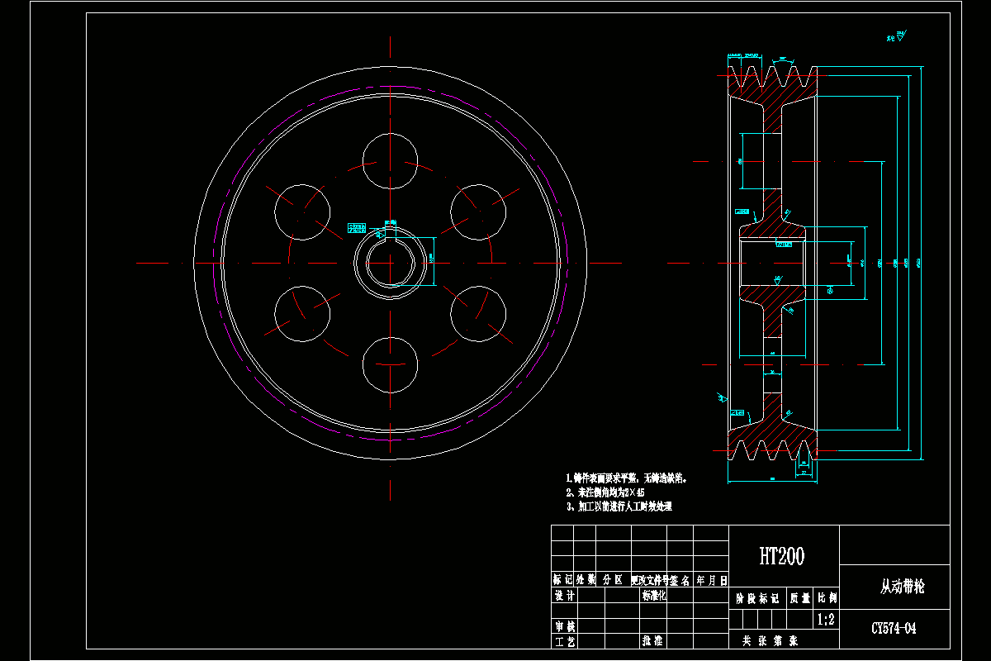Select the 标记 column header
Image resolution: width=991 pixels, height=661 pixels.
point(562,580)
